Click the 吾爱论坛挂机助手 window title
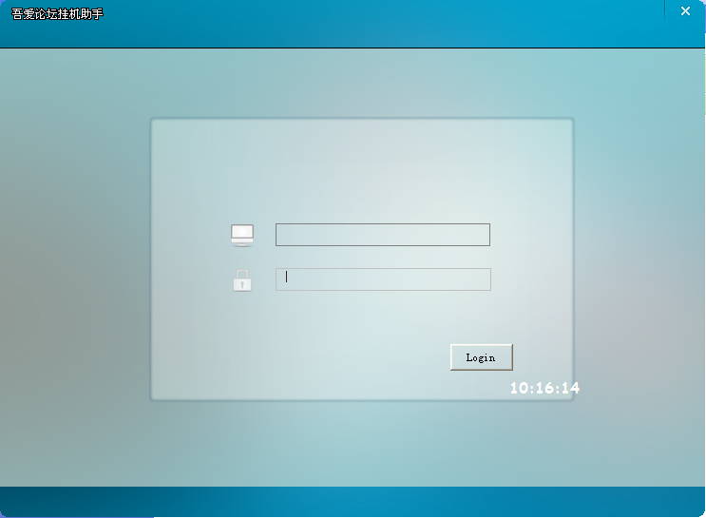 tap(57, 14)
